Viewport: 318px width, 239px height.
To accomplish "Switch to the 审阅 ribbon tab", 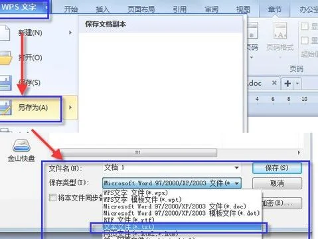I will (x=211, y=9).
